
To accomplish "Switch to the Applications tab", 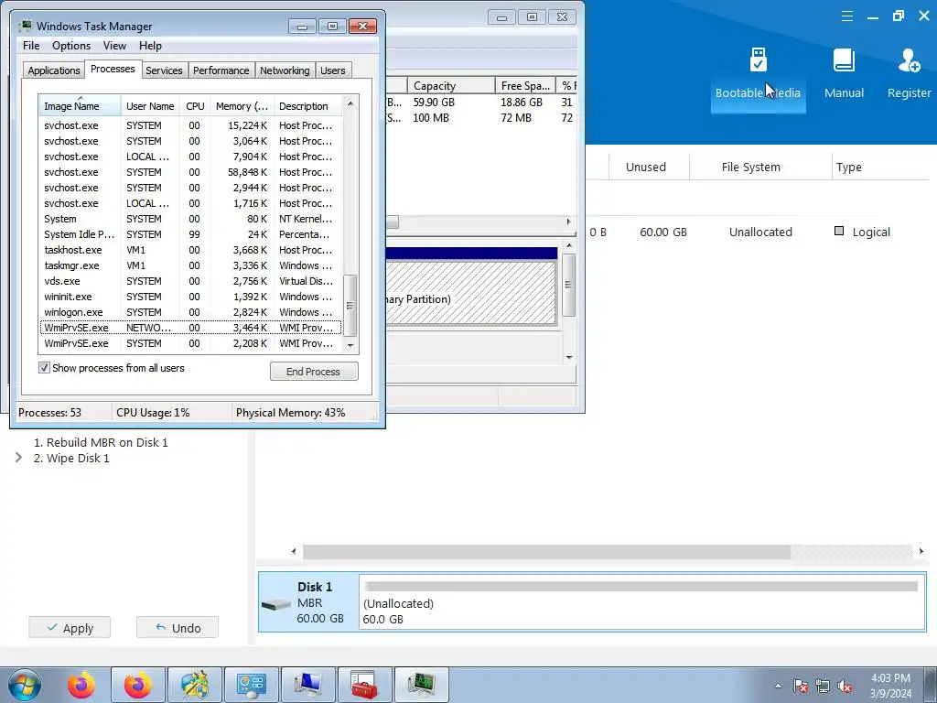I will coord(54,70).
